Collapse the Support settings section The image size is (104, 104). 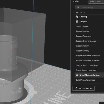pos(89,22)
